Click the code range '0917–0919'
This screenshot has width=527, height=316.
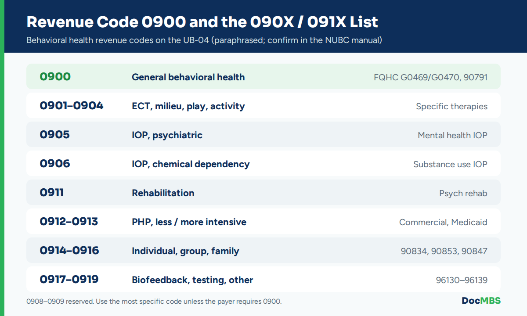tap(69, 280)
